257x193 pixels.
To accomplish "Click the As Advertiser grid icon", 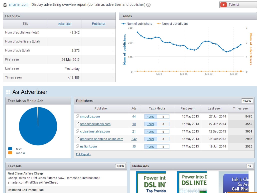I will [x=8, y=92].
